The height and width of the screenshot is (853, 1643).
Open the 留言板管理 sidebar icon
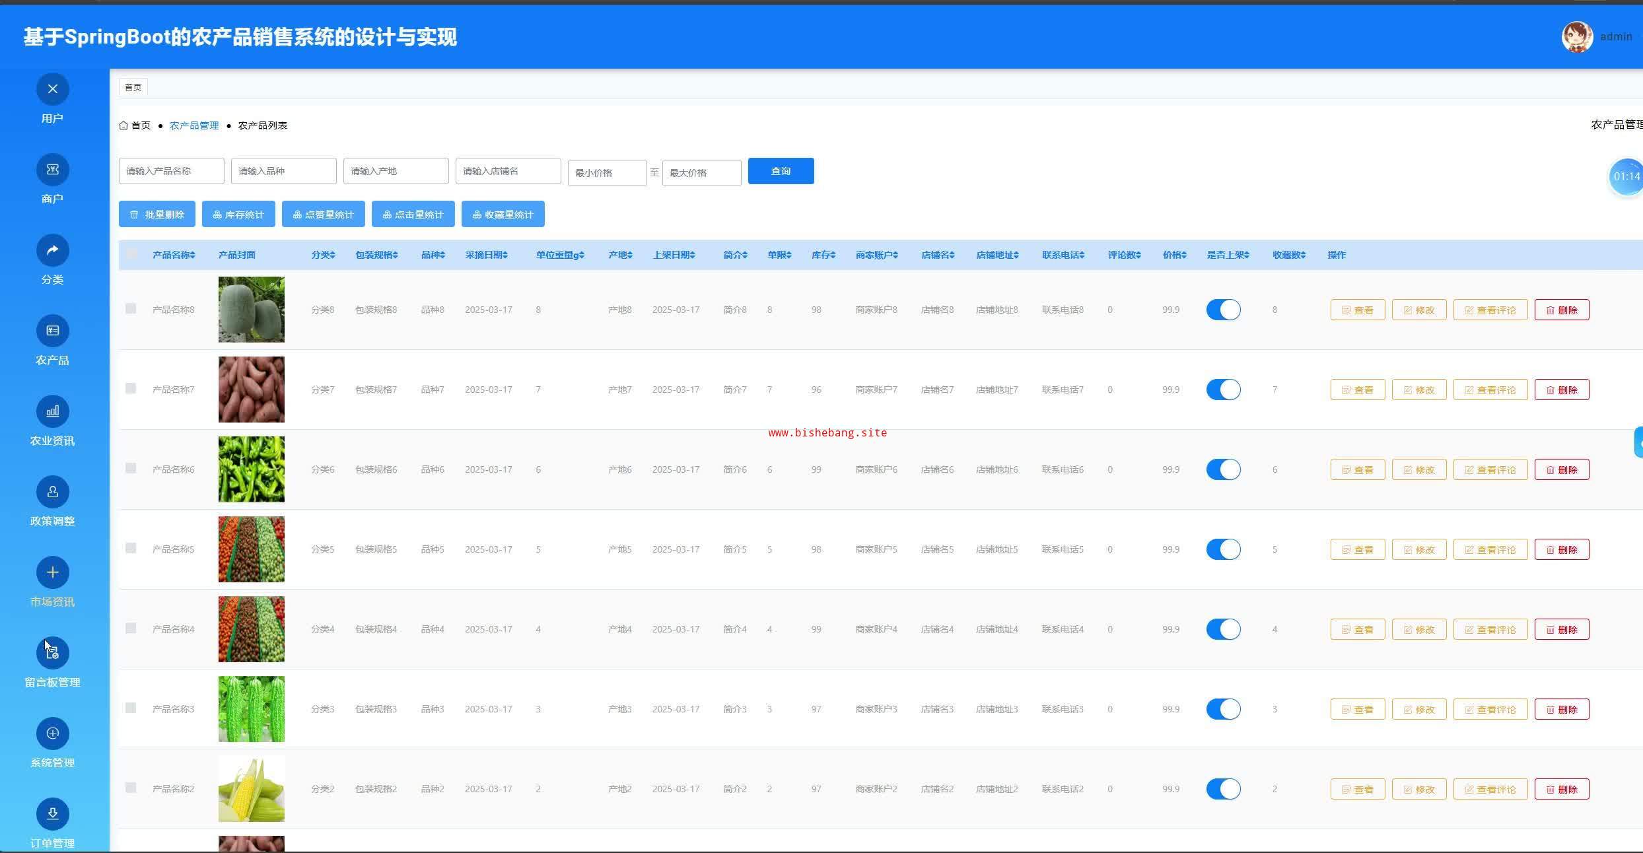coord(52,653)
